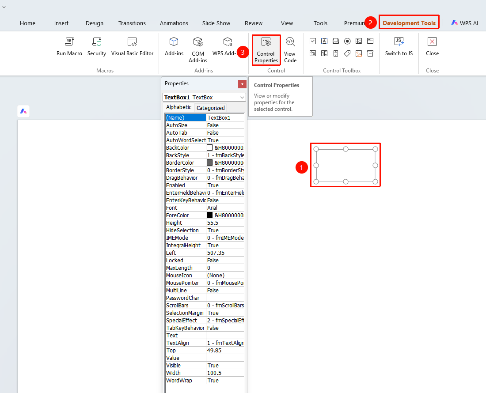Select the text box control on the slide

click(346, 166)
